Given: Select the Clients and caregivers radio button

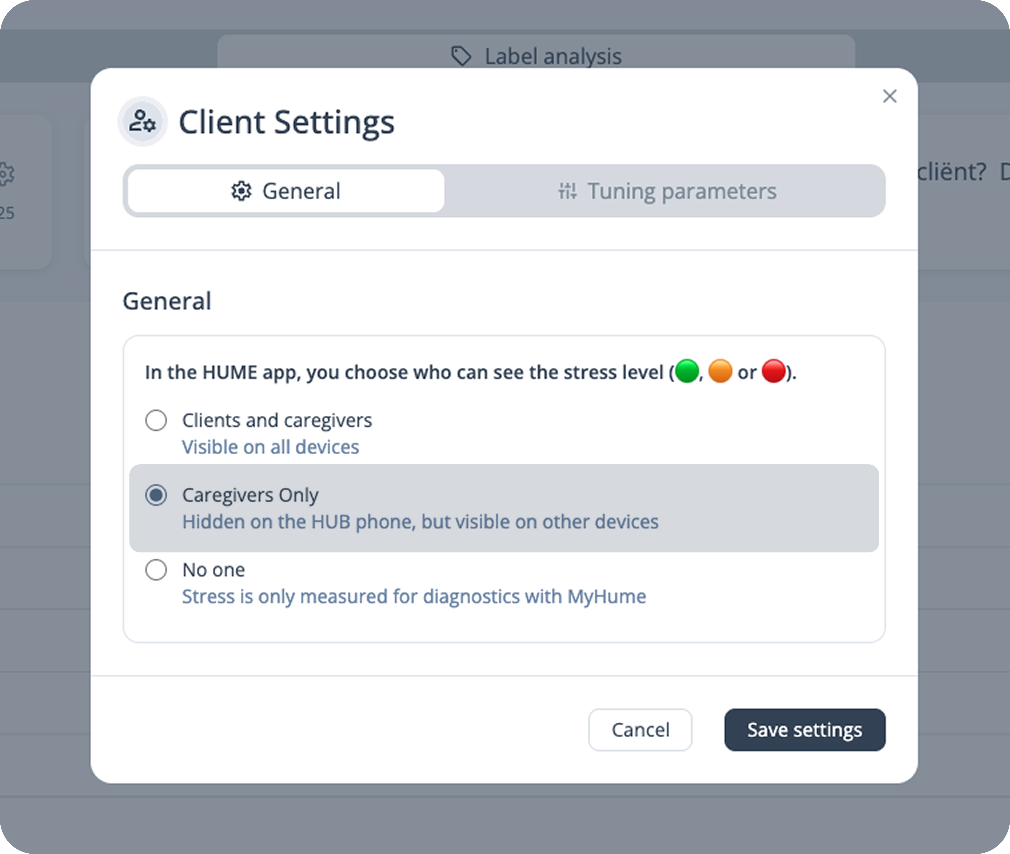Looking at the screenshot, I should pyautogui.click(x=156, y=420).
